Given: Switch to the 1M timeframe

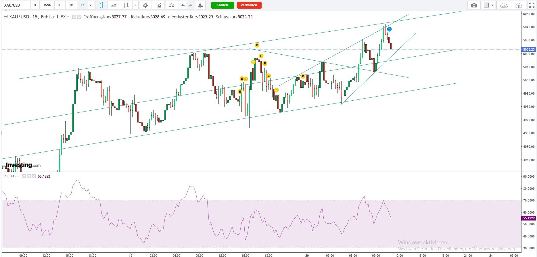Looking at the screenshot, I should (71, 5).
